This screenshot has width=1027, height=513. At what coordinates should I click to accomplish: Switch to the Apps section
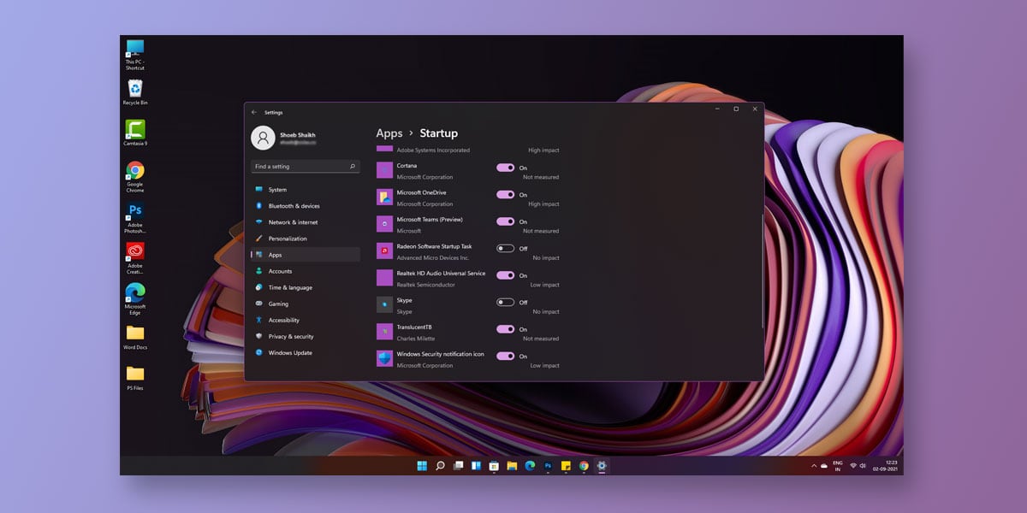tap(276, 254)
